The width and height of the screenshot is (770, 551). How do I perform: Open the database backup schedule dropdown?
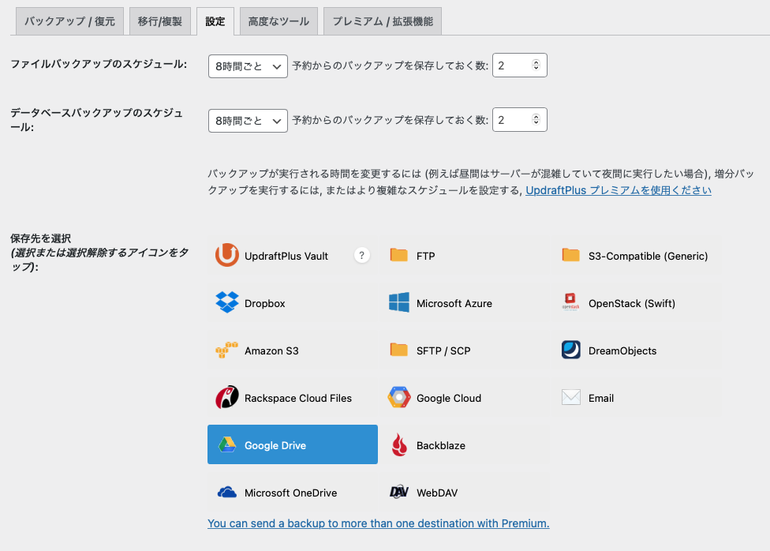click(x=248, y=121)
